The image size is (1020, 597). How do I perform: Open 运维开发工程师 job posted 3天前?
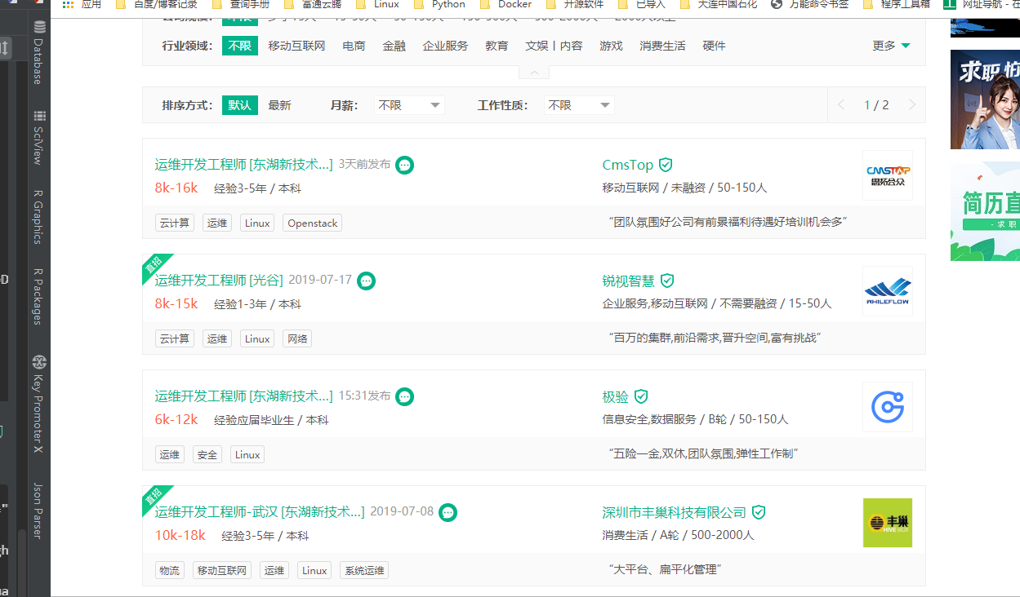point(243,165)
